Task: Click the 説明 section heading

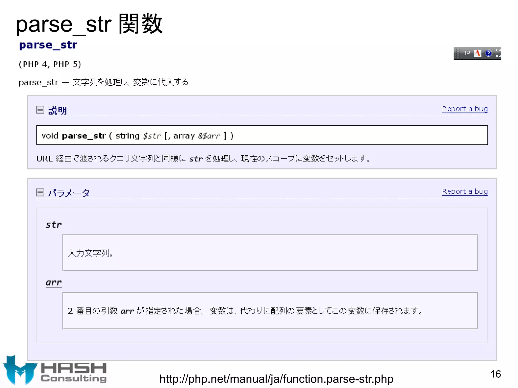Action: 57,110
